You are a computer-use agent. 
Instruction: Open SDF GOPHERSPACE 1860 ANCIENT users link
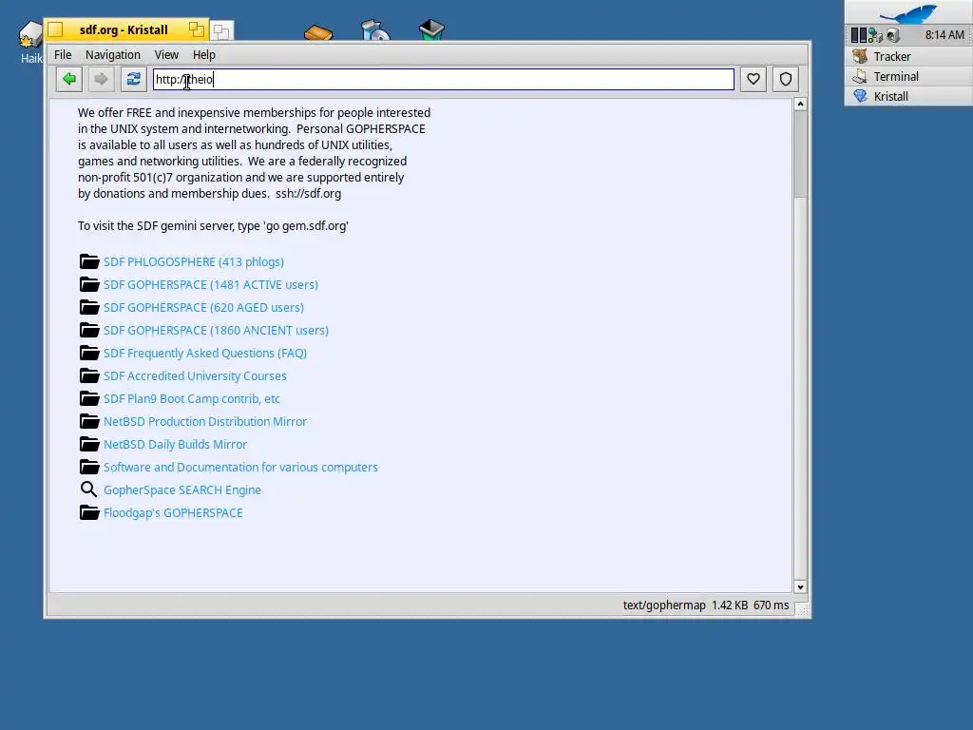coord(216,330)
